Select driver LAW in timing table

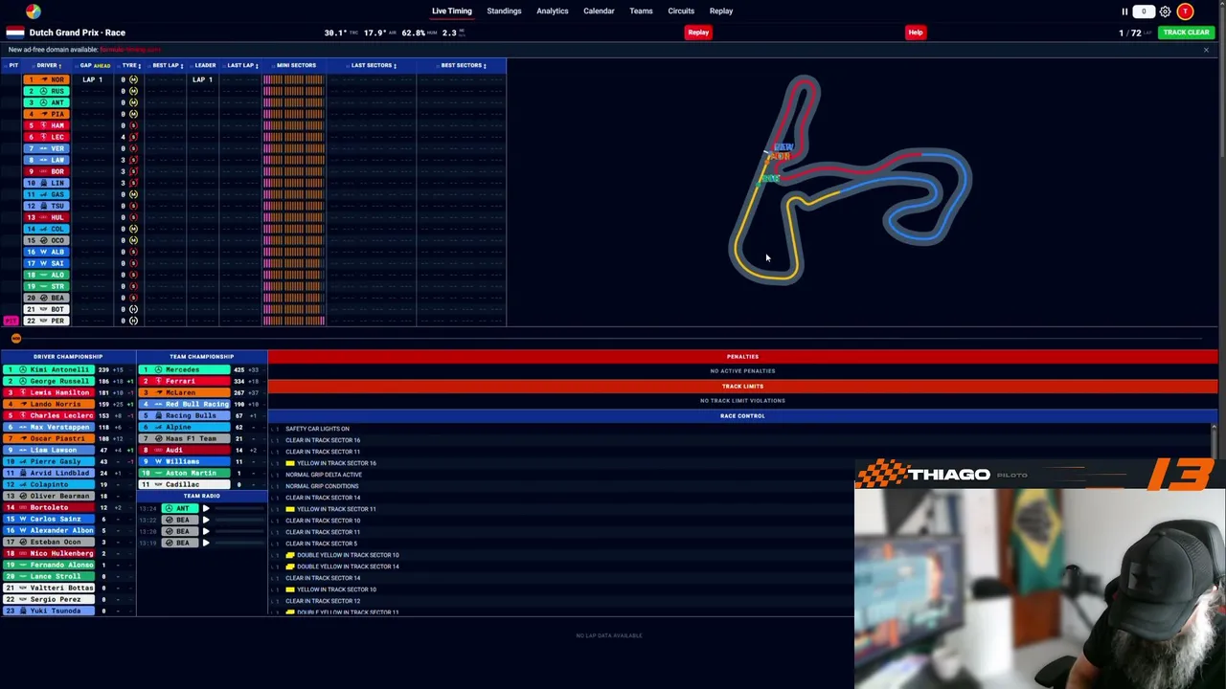pyautogui.click(x=46, y=160)
